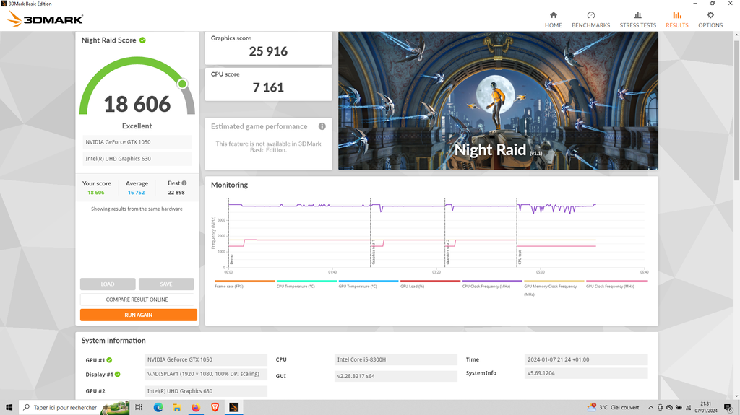Click the green check beside Night Raid Score

pyautogui.click(x=142, y=40)
